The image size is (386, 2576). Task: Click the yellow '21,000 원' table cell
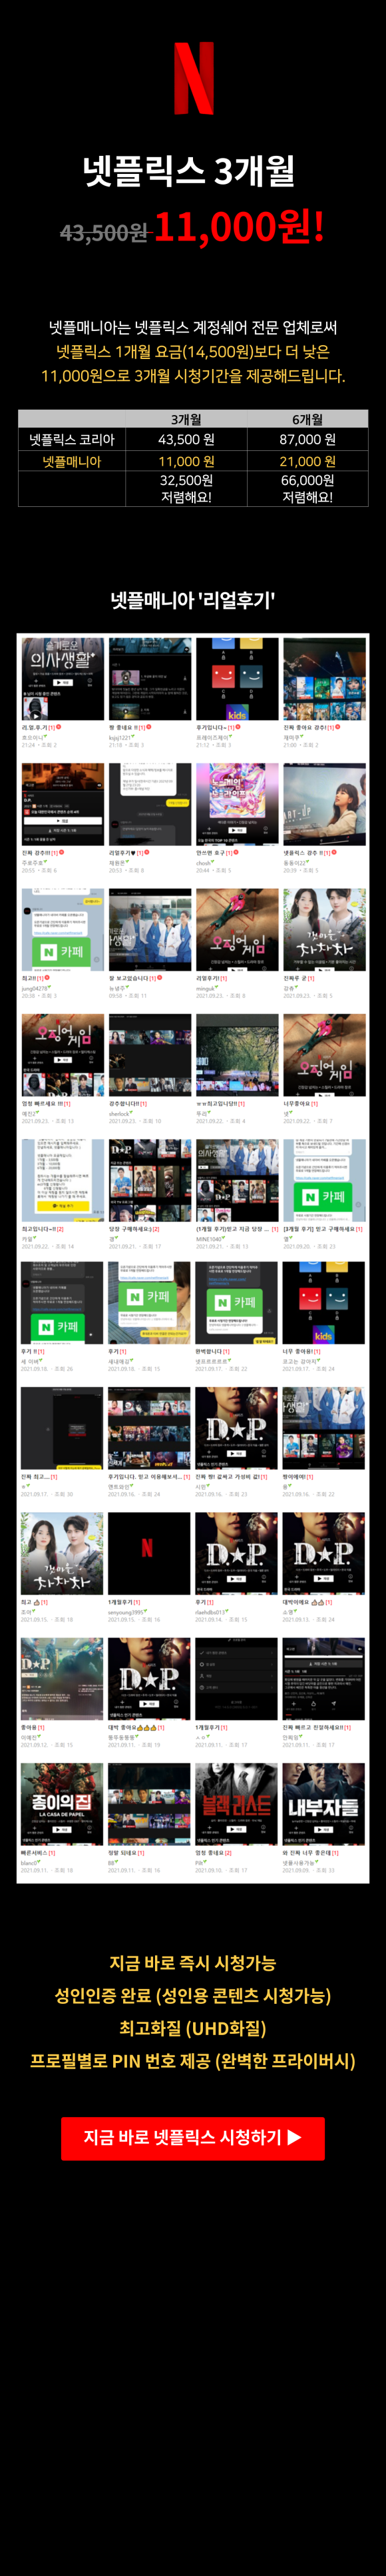(307, 461)
